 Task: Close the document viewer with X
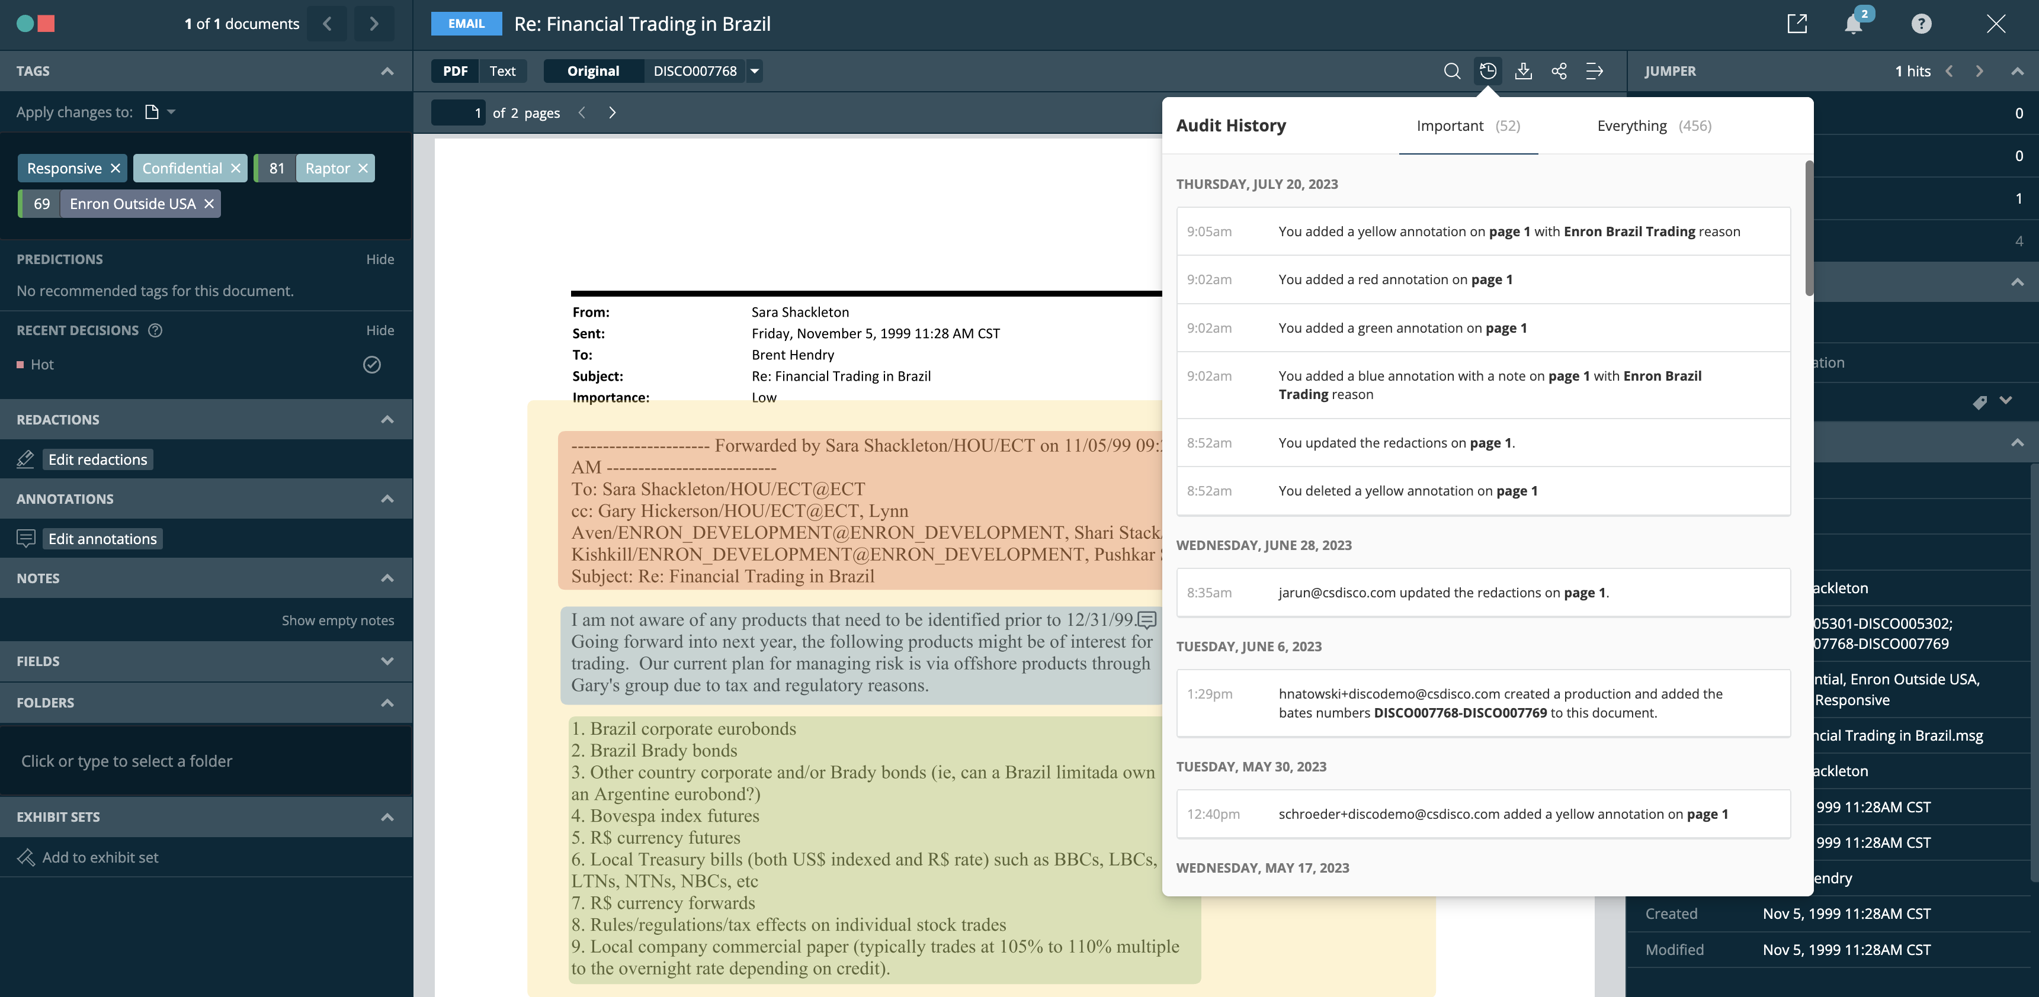click(1996, 24)
